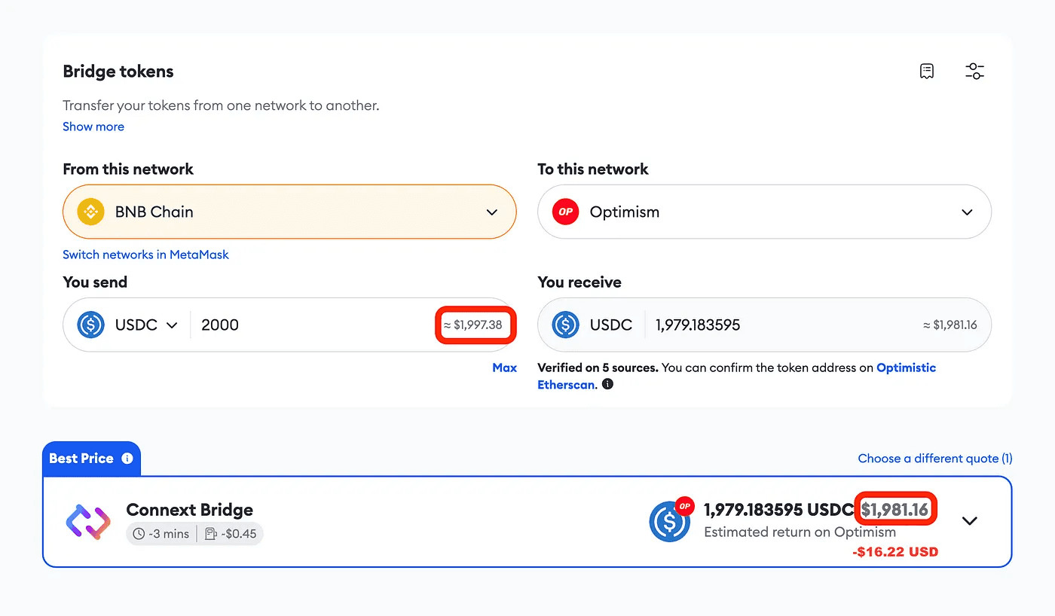
Task: Expand the Connext Bridge quote details chevron
Action: tap(970, 520)
